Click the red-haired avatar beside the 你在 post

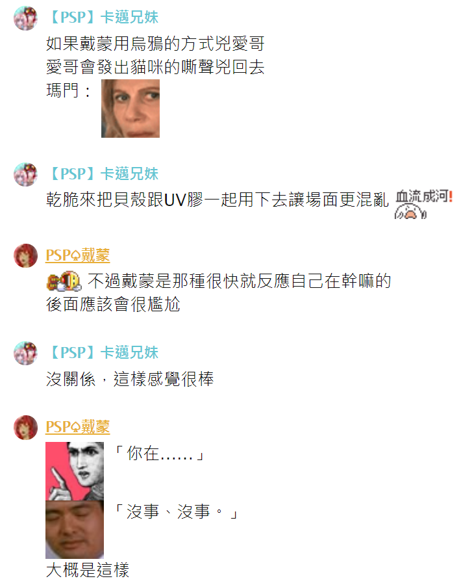[25, 428]
